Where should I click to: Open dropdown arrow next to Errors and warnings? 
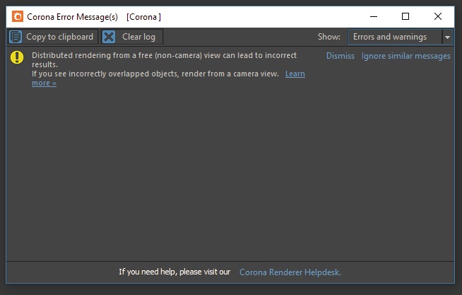click(x=447, y=37)
